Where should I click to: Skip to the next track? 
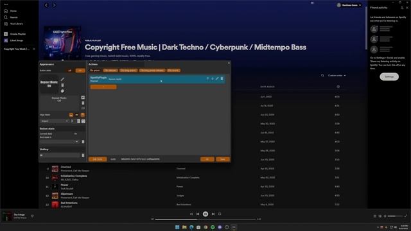coord(213,214)
